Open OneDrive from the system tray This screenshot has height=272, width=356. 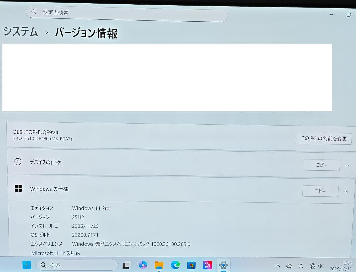point(289,266)
